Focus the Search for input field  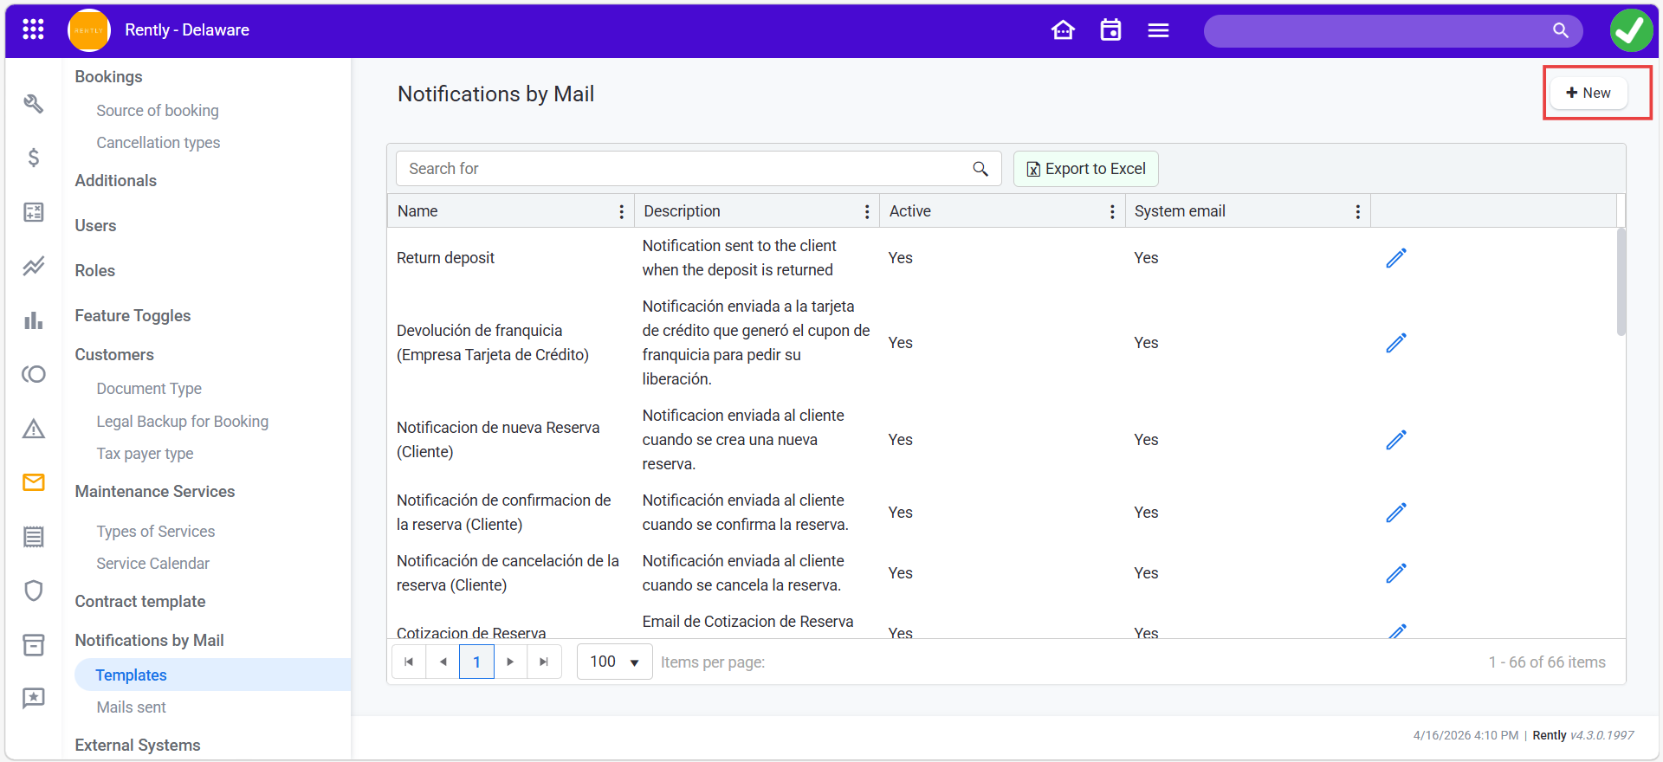pyautogui.click(x=684, y=169)
